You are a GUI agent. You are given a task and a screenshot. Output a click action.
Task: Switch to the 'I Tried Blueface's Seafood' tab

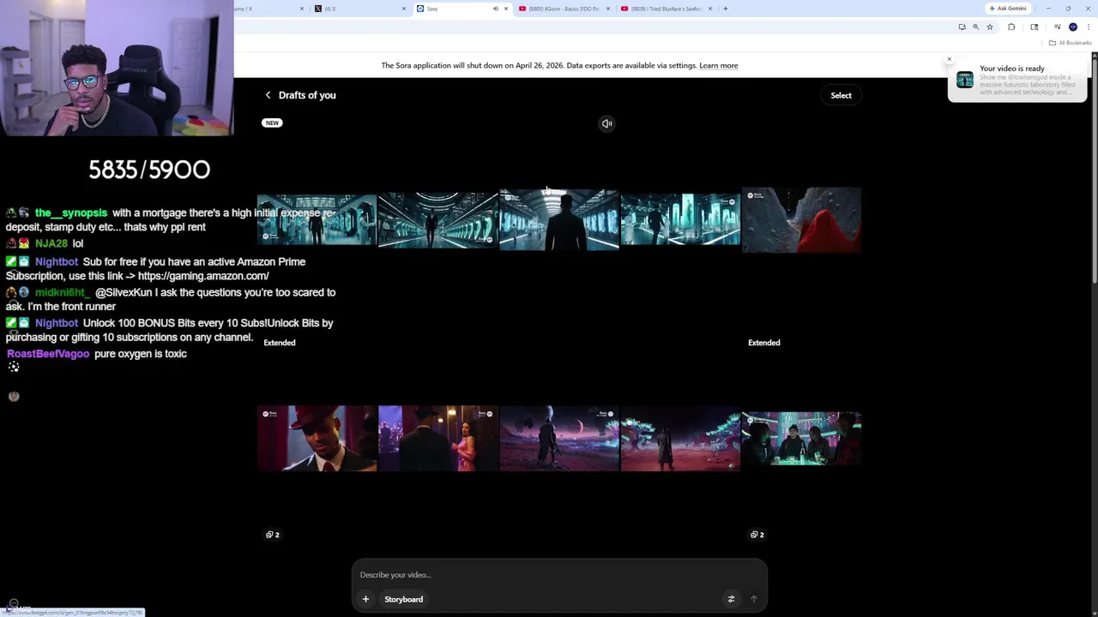[x=665, y=9]
